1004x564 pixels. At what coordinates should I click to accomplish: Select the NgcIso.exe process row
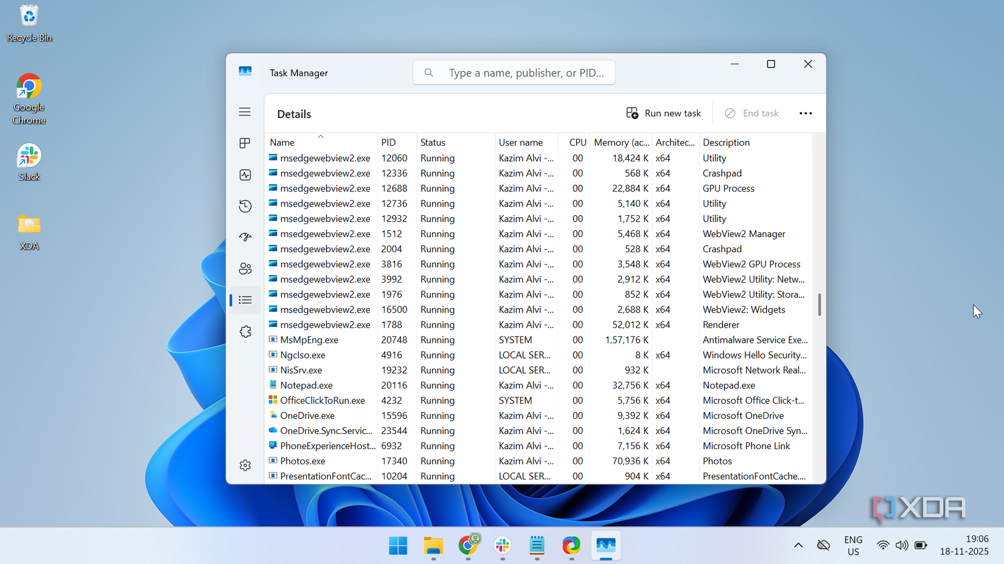point(539,355)
